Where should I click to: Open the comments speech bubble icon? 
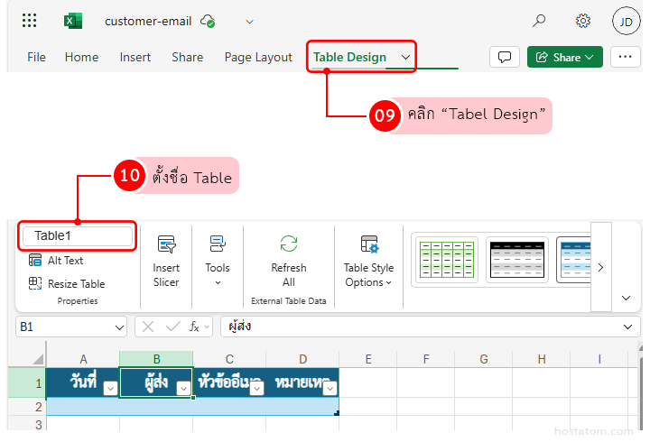click(505, 57)
